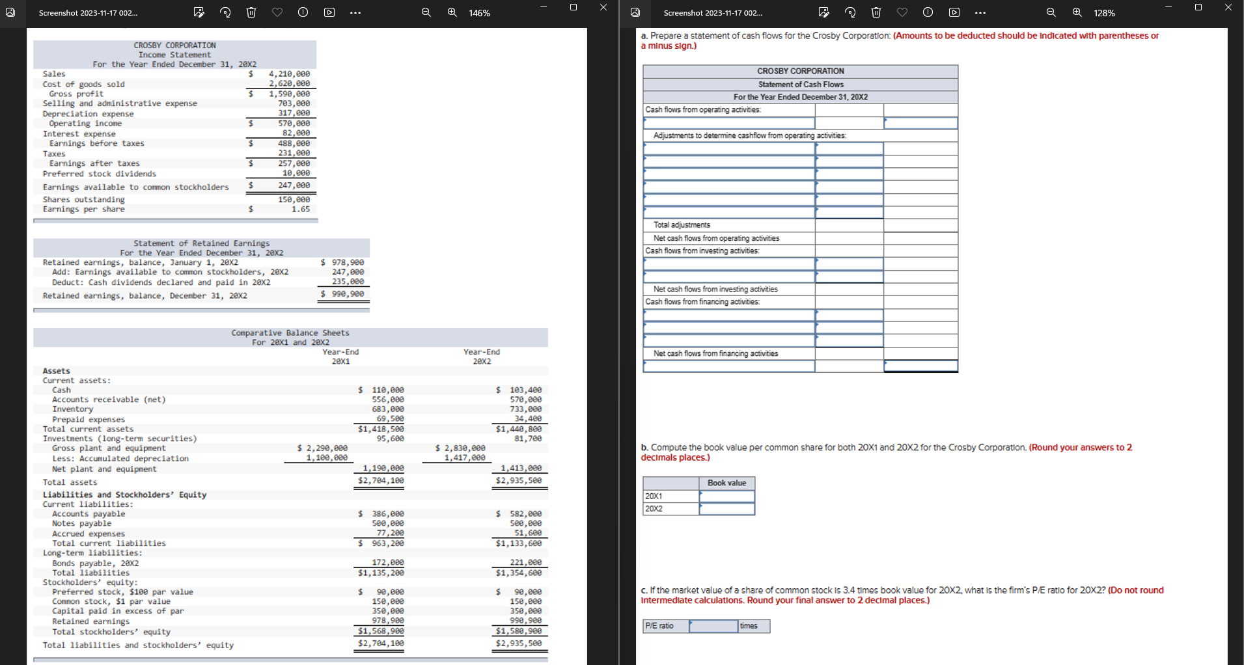This screenshot has width=1244, height=665.
Task: Open the See more menu in the left window
Action: pos(355,12)
